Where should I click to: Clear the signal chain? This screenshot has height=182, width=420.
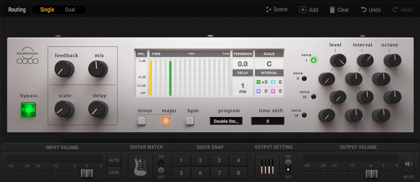click(339, 10)
